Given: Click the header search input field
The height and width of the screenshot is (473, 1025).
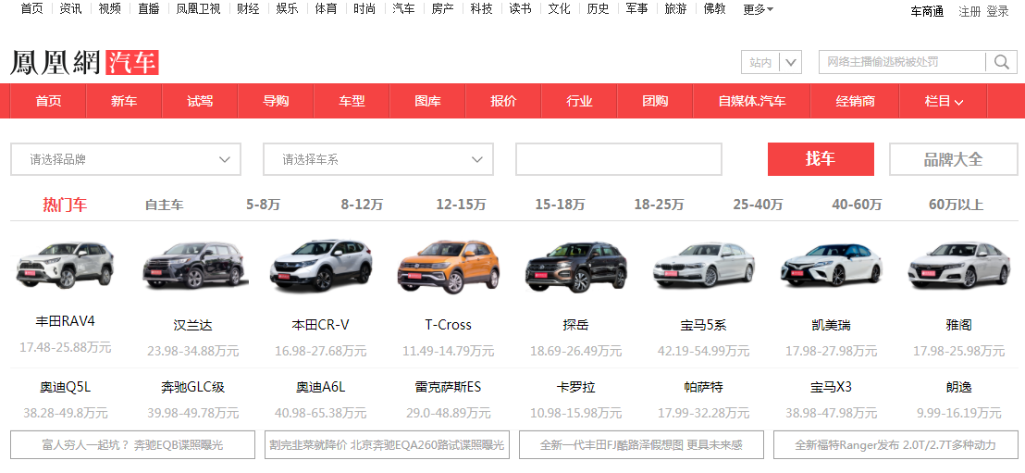Looking at the screenshot, I should [902, 62].
